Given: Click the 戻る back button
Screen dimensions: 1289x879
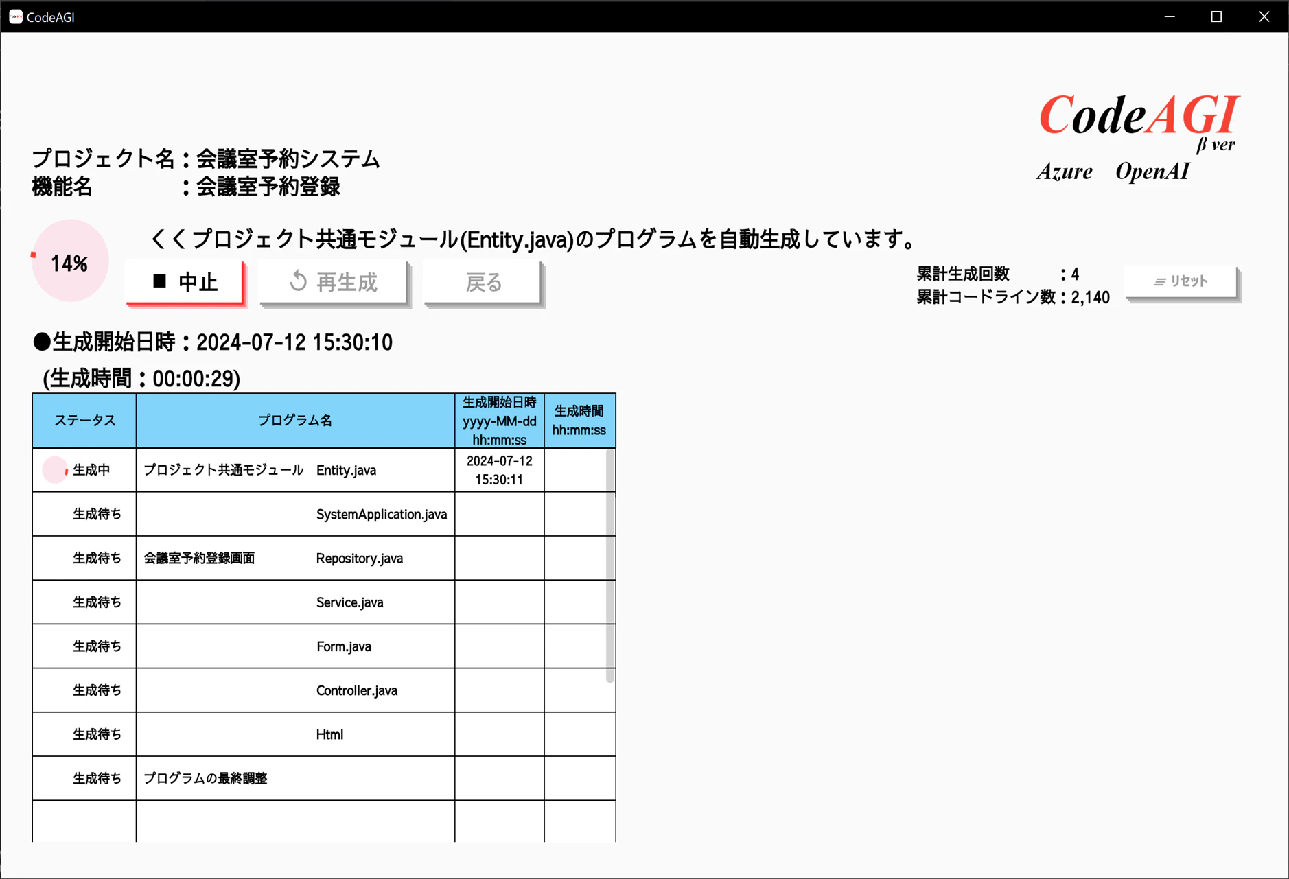Looking at the screenshot, I should 483,282.
